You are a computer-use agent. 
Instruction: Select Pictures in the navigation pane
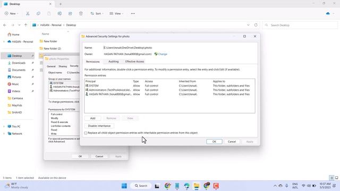(x=16, y=77)
